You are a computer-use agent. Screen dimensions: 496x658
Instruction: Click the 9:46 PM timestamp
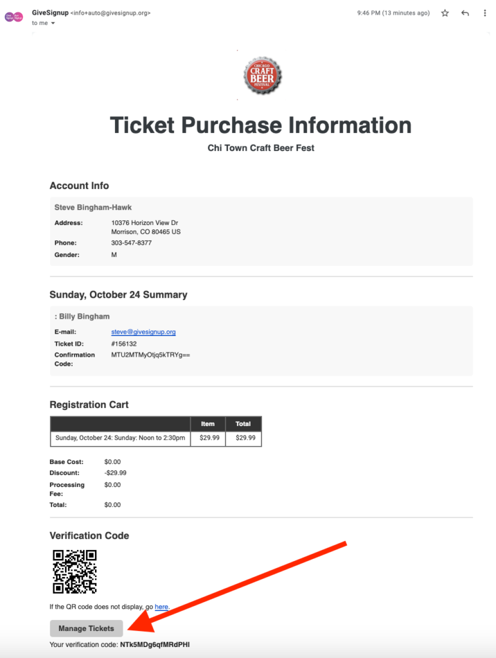tap(394, 13)
